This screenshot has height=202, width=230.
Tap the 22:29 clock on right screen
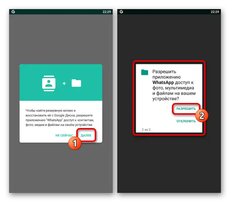point(215,12)
